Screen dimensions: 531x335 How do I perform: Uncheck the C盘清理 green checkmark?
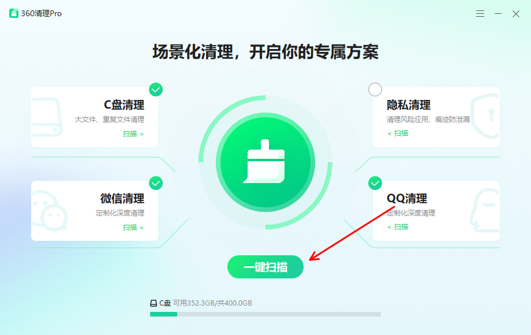click(156, 90)
